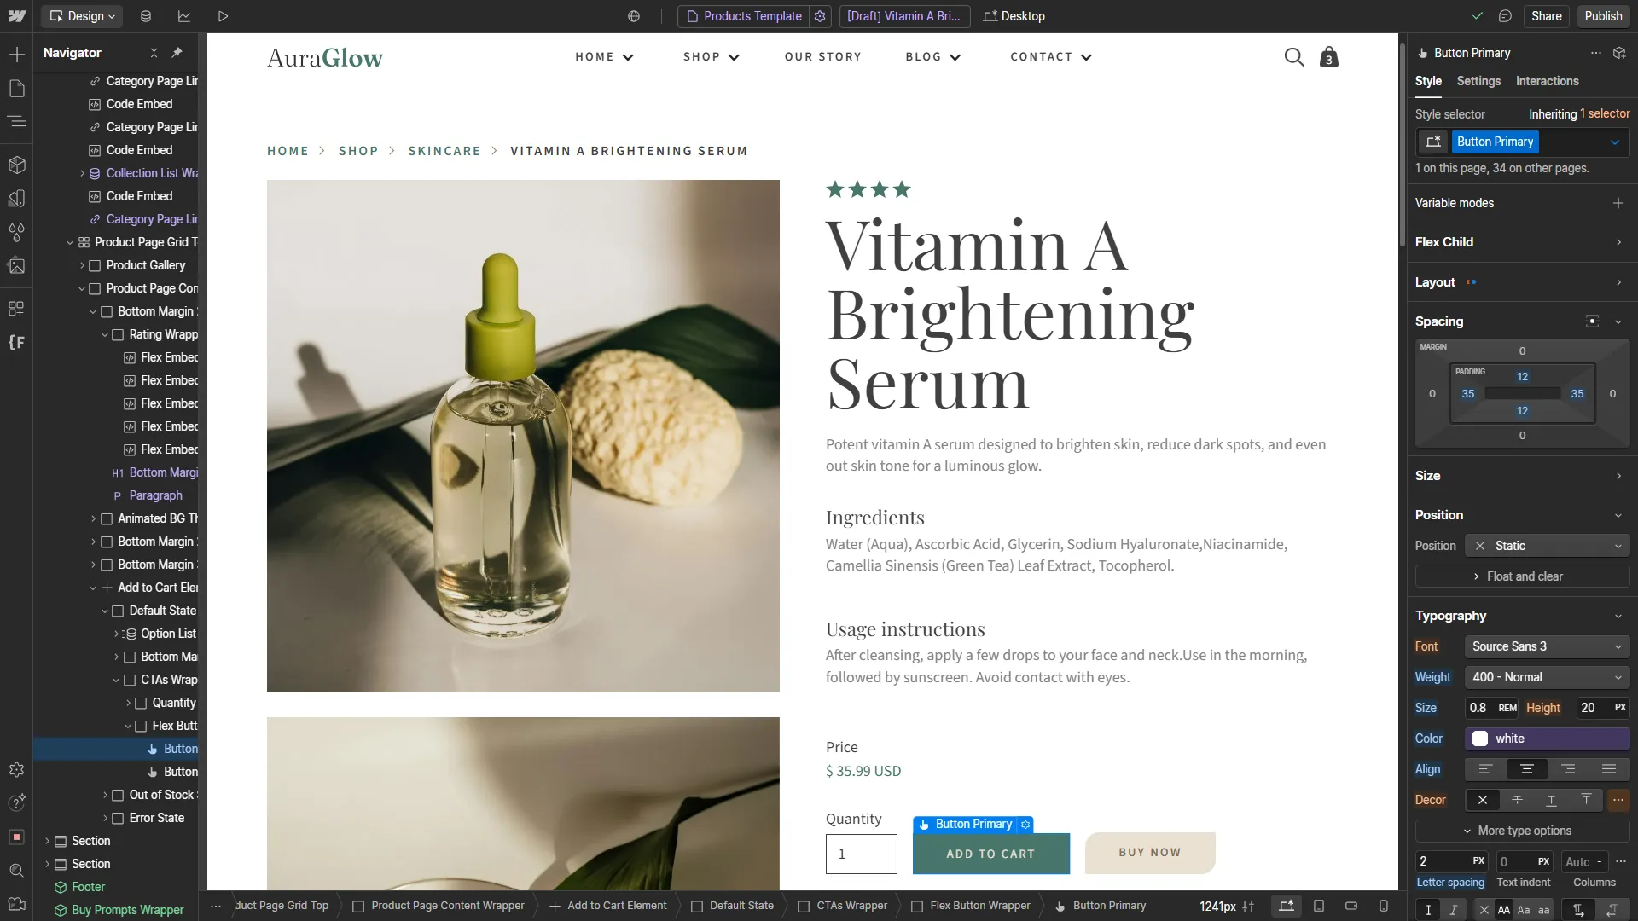
Task: Pin the Navigator panel
Action: click(177, 53)
